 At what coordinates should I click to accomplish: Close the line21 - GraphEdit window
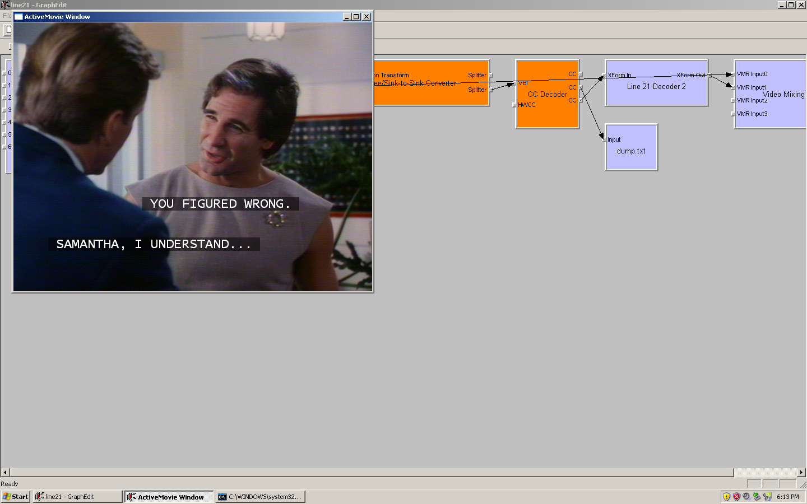pos(801,4)
